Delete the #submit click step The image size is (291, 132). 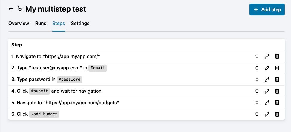pos(277,91)
